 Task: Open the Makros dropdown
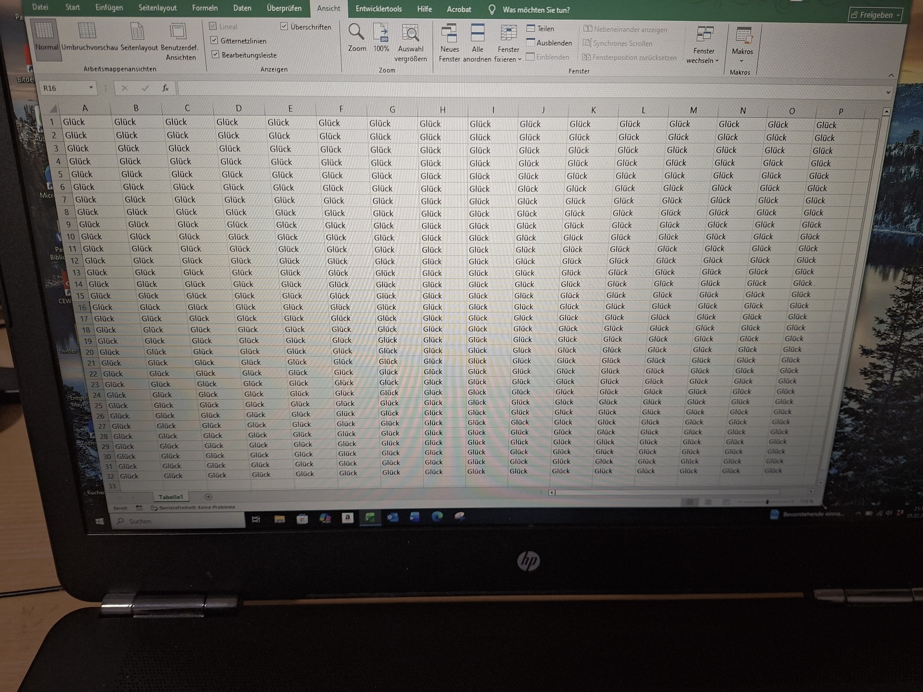coord(742,60)
